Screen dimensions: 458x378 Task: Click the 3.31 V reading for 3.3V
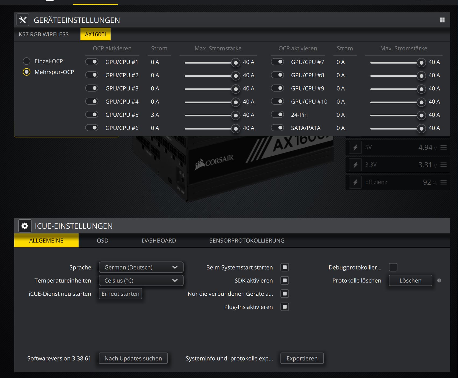pyautogui.click(x=427, y=165)
